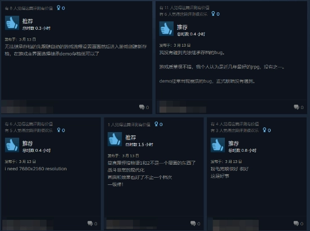The width and height of the screenshot is (310, 231).
Task: Click thumbs-up icon on 0.8 hours review
Action: [218, 145]
